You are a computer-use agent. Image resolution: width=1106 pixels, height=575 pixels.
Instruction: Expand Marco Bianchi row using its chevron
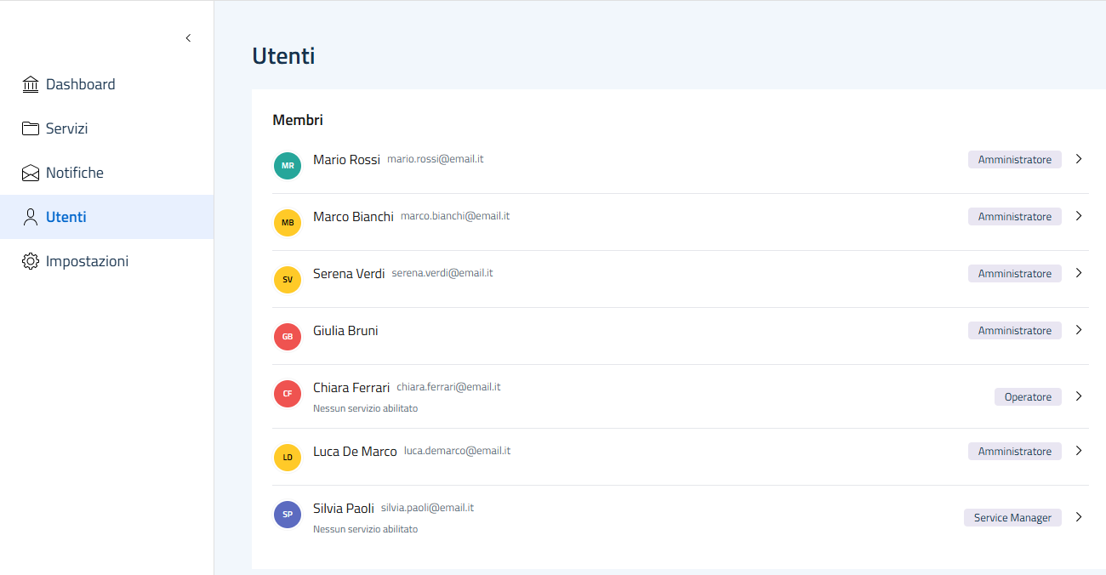click(x=1079, y=216)
